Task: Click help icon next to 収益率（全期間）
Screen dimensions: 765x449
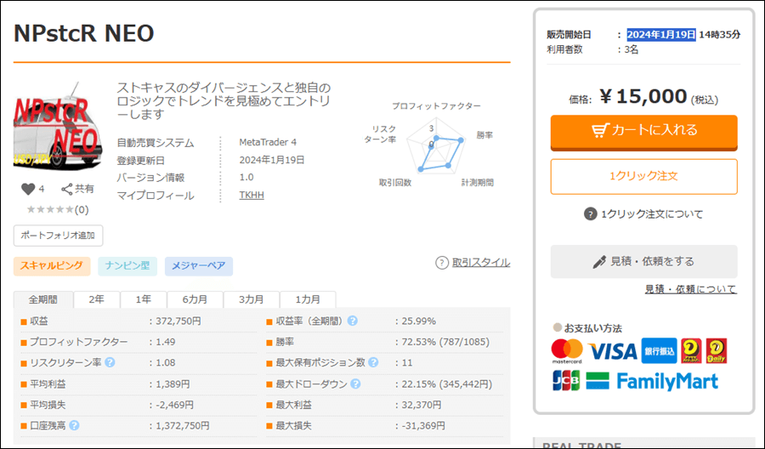Action: (352, 321)
